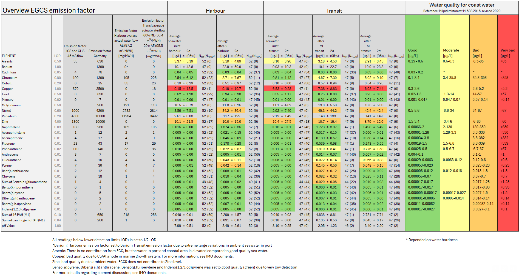Select the '4.638 ± 8.61' PAH sum cell
The width and height of the screenshot is (519, 277).
tap(326, 215)
